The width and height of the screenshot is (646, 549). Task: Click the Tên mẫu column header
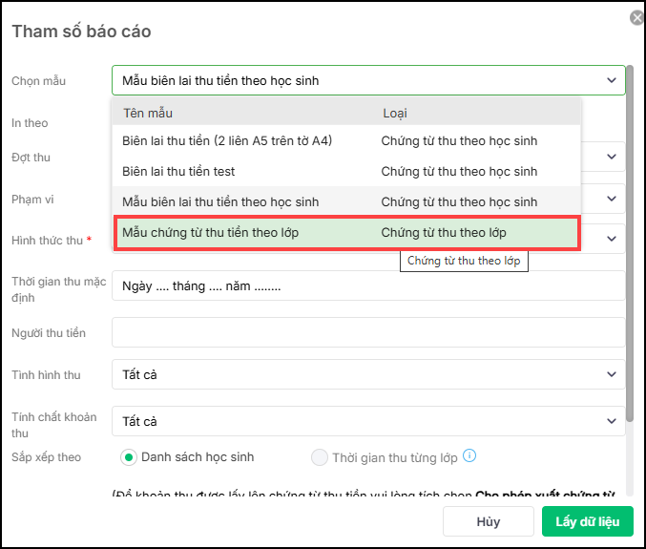pos(148,113)
